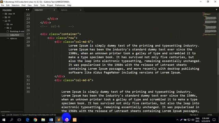Open Task View on the taskbar
Image resolution: width=219 pixels, height=123 pixels.
19,120
